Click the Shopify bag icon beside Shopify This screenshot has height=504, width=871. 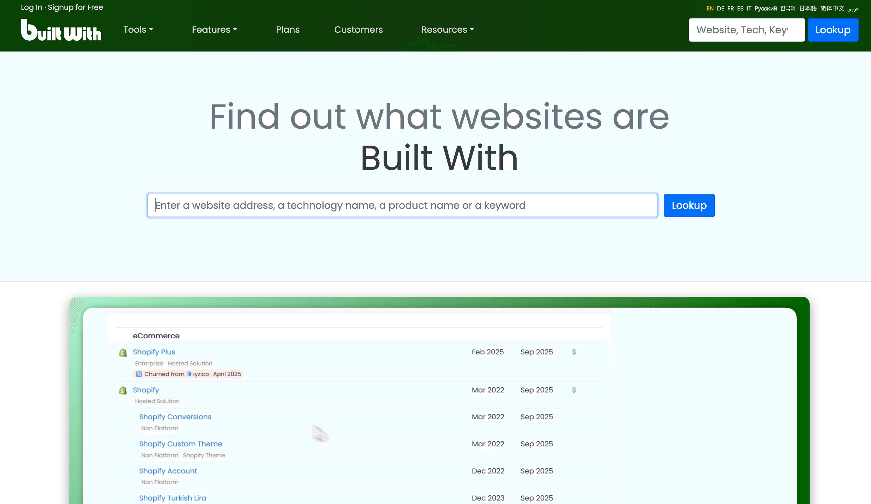pyautogui.click(x=123, y=390)
